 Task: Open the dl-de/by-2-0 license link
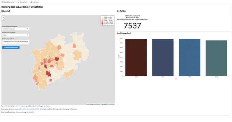30,112
